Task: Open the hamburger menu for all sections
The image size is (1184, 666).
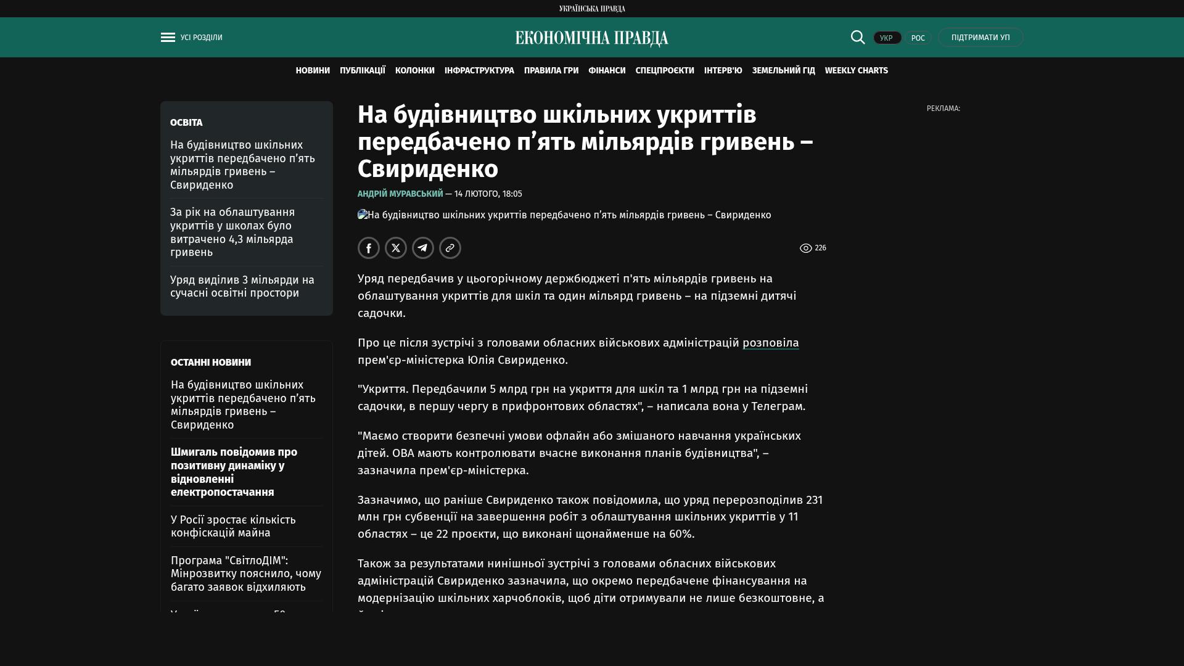Action: click(x=168, y=38)
